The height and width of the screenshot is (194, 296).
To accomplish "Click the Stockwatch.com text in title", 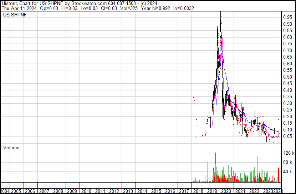I will [89, 4].
